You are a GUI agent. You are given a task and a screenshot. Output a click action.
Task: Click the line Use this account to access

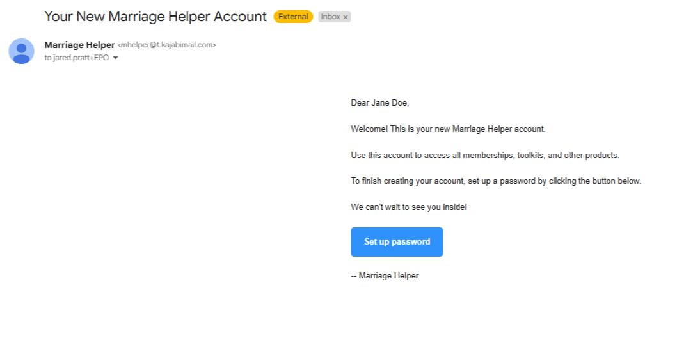point(485,156)
